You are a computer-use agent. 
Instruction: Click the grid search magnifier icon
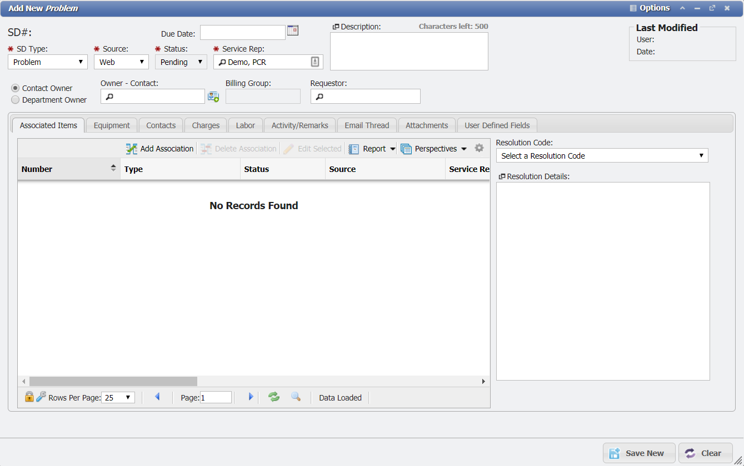[x=296, y=397]
